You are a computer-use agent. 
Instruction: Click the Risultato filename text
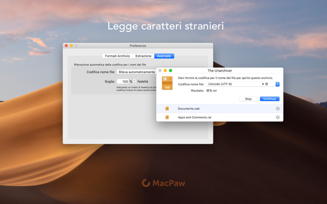point(212,91)
